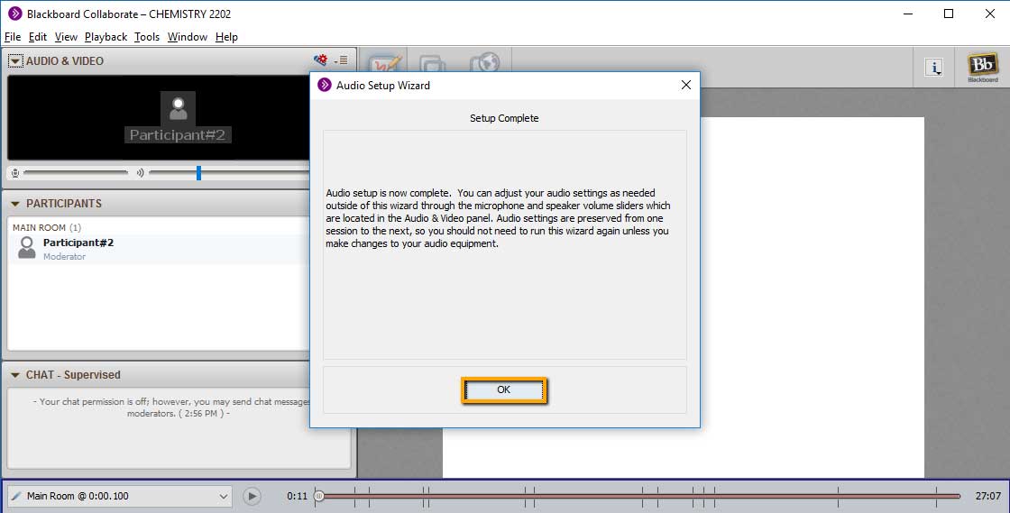Click the MAIN ROOM (1) header
This screenshot has height=513, width=1010.
[x=47, y=227]
